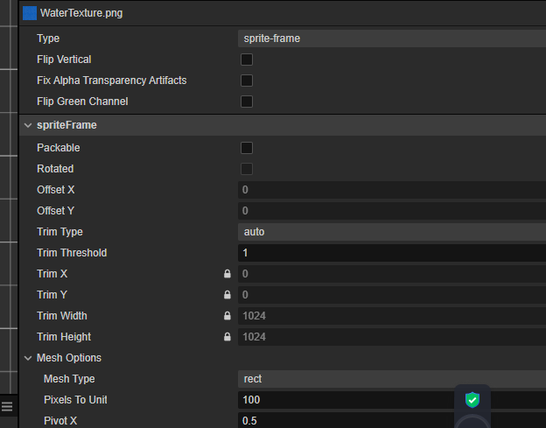Open the Type dropdown showing sprite-frame
The height and width of the screenshot is (428, 546).
(392, 39)
